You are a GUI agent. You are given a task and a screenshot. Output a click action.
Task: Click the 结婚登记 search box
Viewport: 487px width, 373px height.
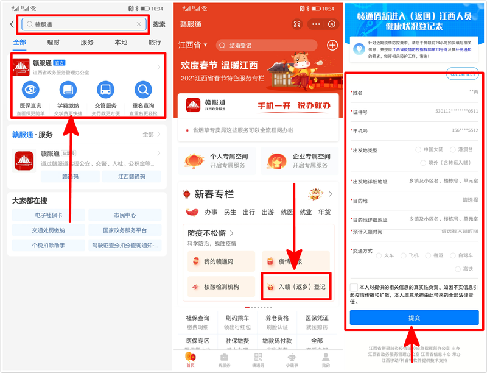(267, 45)
